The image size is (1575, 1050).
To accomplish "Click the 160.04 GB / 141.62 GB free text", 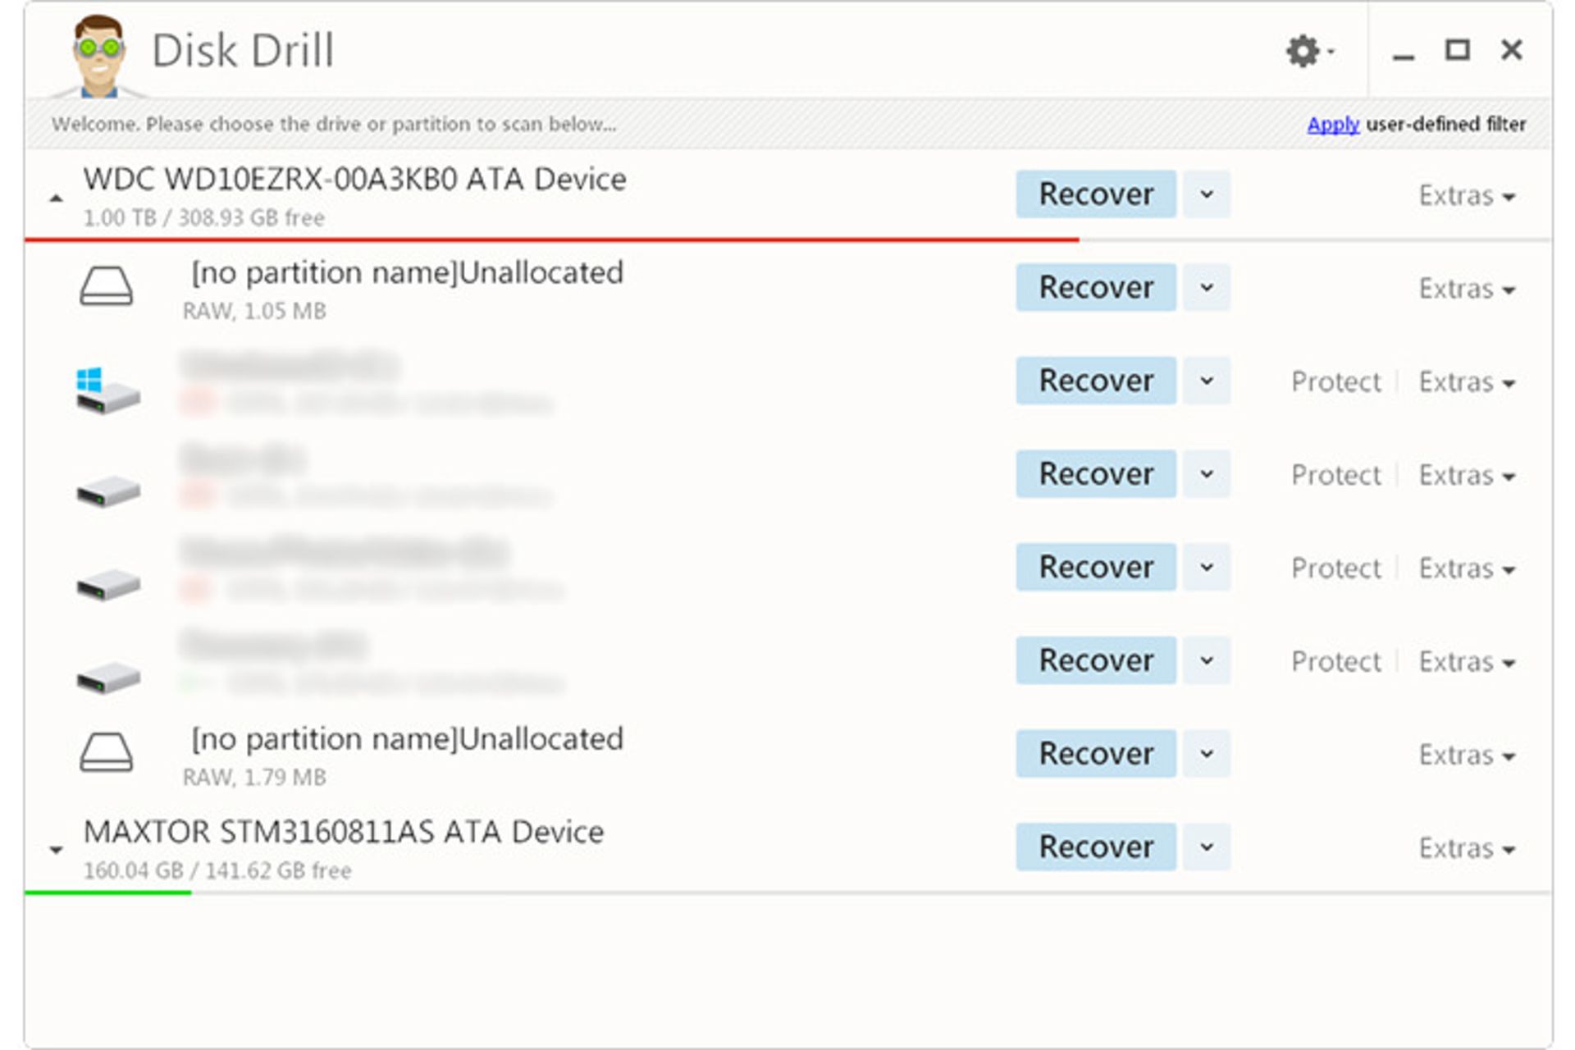I will tap(217, 870).
